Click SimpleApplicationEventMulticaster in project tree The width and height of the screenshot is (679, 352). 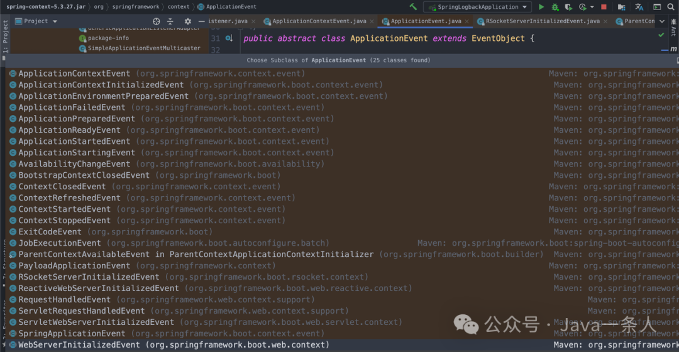[x=144, y=48]
